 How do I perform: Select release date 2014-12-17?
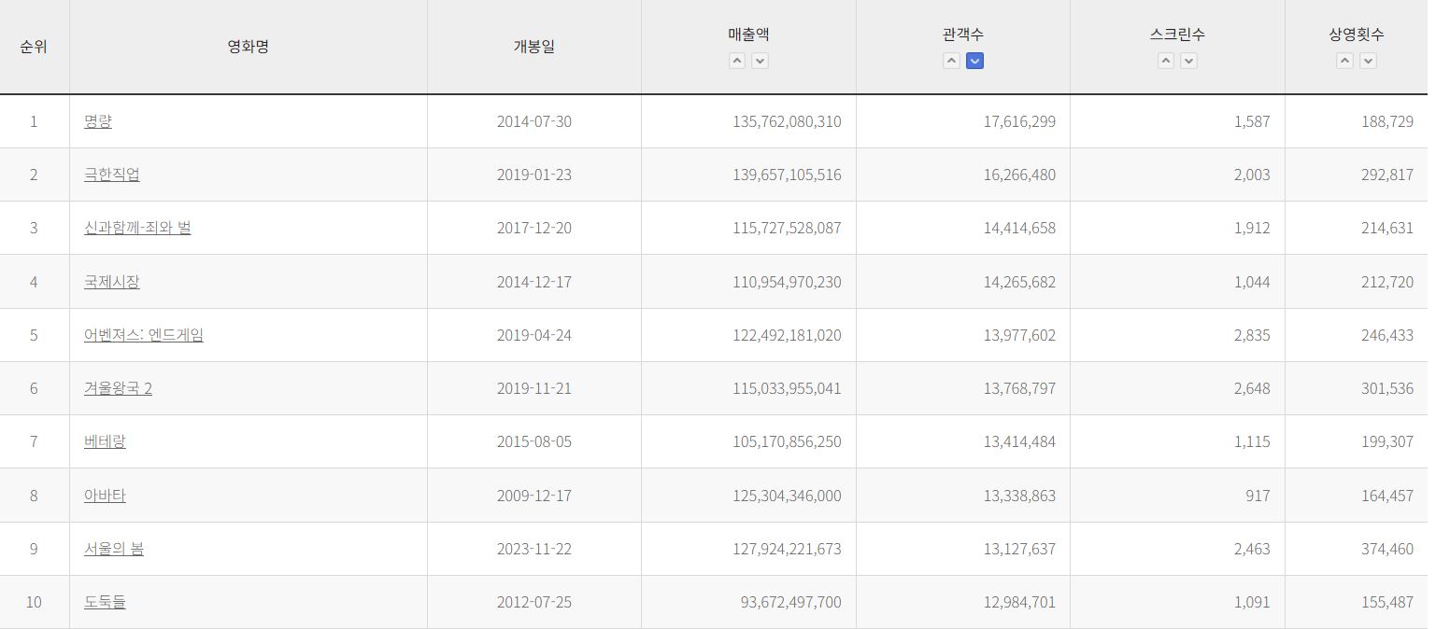(534, 282)
